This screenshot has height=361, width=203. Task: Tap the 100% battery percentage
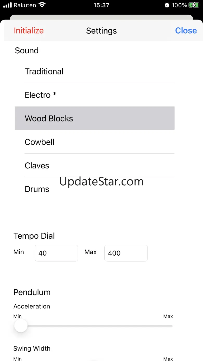pyautogui.click(x=179, y=5)
